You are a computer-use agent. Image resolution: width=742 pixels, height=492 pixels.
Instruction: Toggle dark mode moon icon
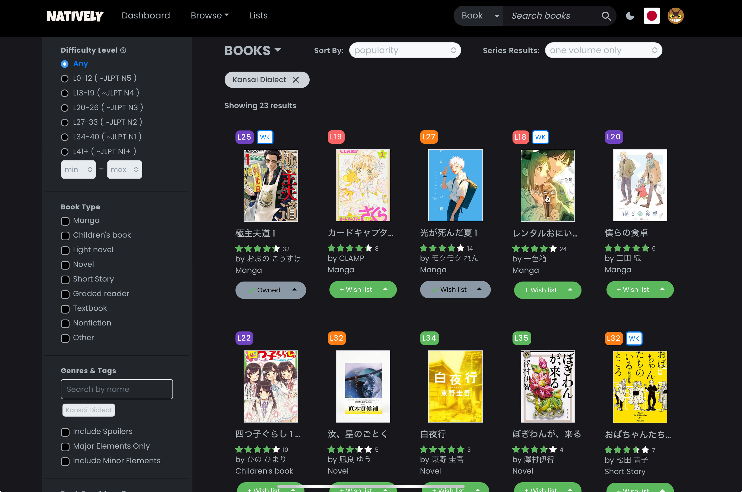pos(630,16)
